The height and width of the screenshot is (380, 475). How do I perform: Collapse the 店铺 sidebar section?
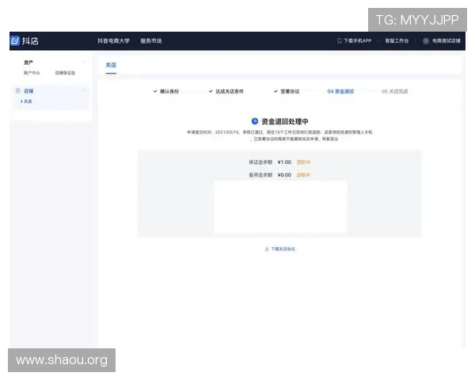pos(84,90)
